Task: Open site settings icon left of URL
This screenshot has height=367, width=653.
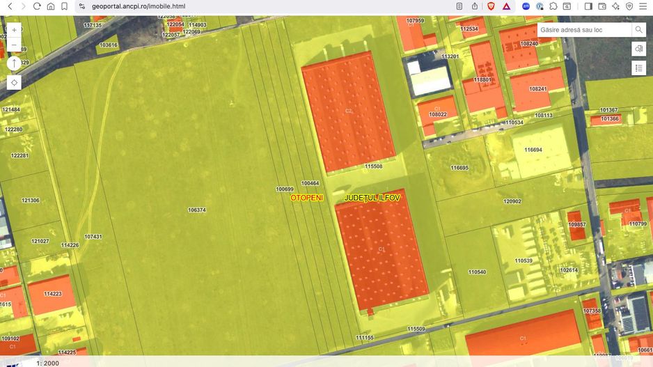Action: coord(81,6)
